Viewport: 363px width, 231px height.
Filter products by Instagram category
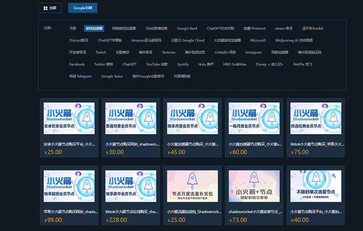(x=254, y=52)
